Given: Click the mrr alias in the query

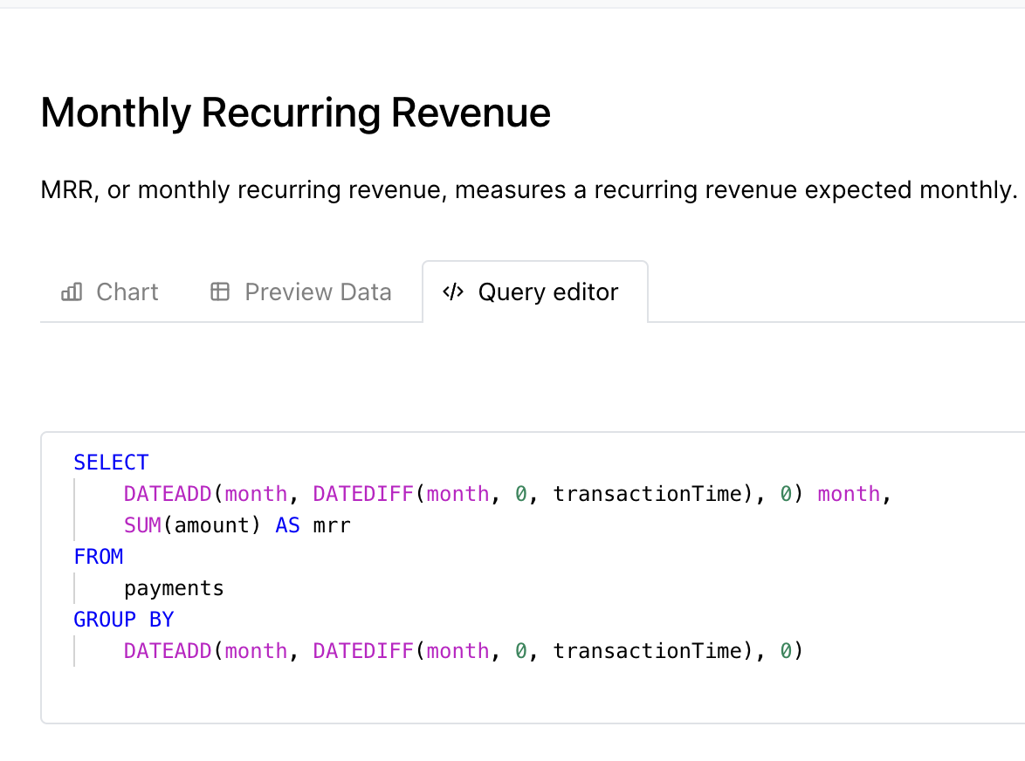Looking at the screenshot, I should click(x=332, y=525).
